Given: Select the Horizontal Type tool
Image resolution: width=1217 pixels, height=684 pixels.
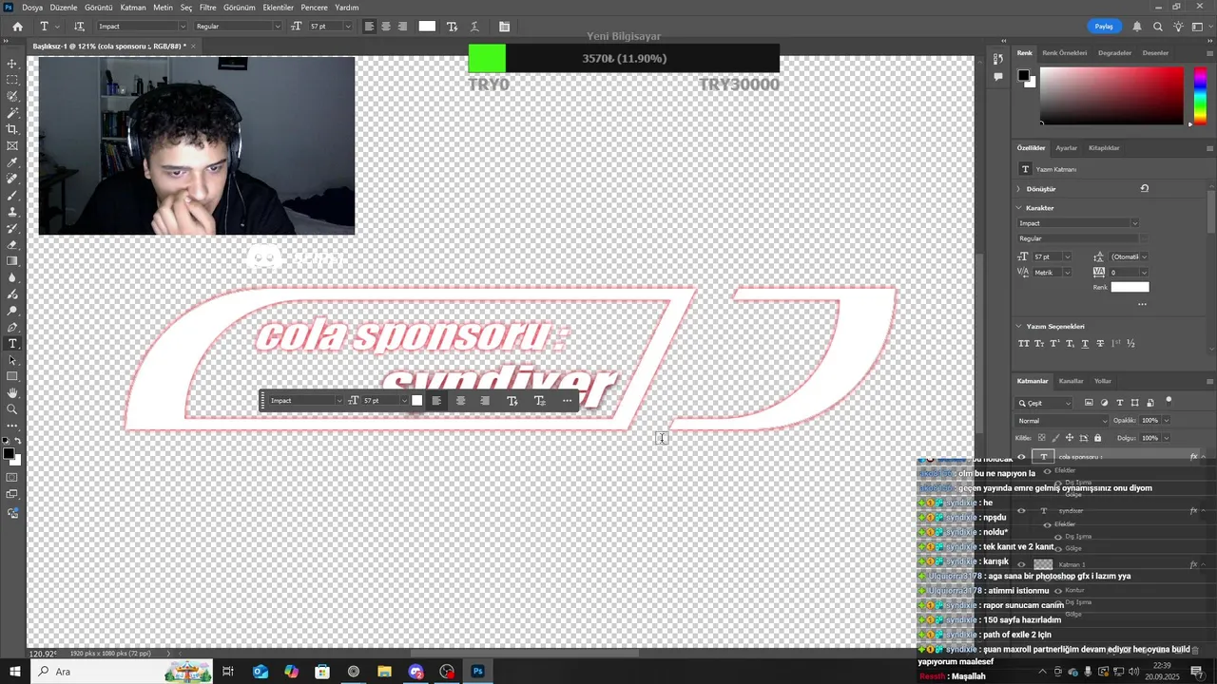Looking at the screenshot, I should pyautogui.click(x=12, y=343).
